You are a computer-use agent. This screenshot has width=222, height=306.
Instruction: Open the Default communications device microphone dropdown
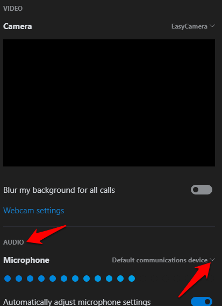(x=163, y=260)
